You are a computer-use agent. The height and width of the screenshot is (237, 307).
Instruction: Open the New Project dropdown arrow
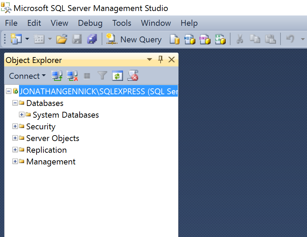point(27,39)
